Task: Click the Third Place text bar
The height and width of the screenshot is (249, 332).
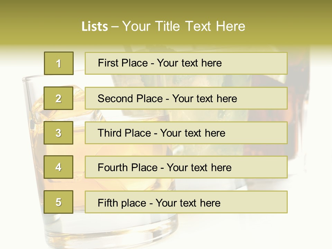Action: coord(186,133)
